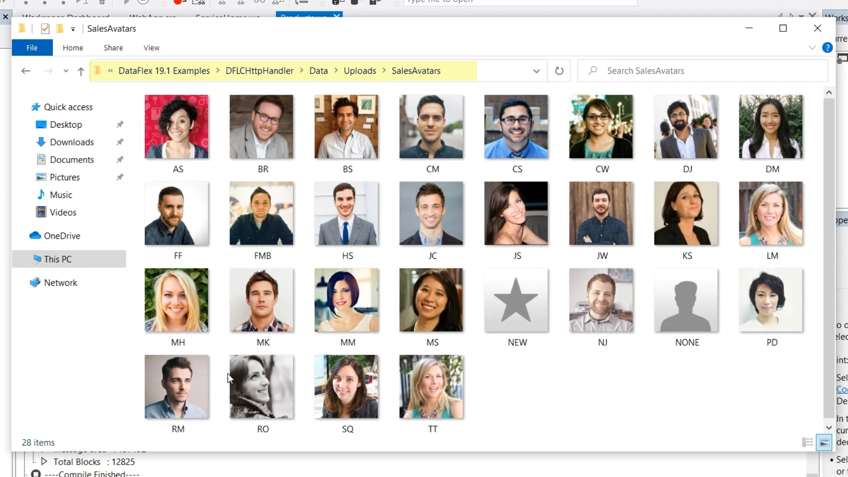
Task: Open the File menu tab
Action: tap(32, 48)
